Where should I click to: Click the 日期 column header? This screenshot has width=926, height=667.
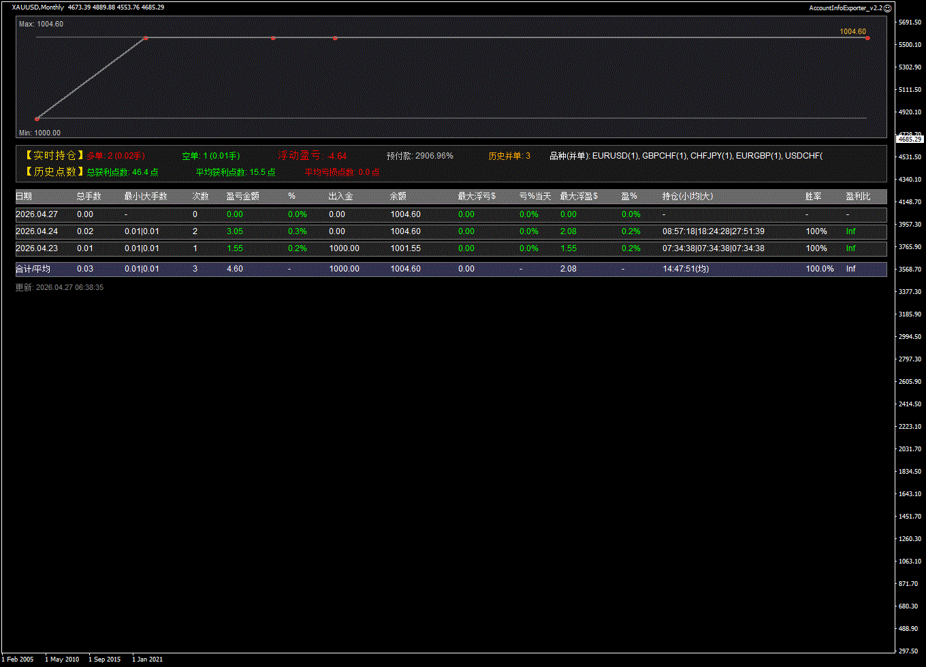click(24, 196)
